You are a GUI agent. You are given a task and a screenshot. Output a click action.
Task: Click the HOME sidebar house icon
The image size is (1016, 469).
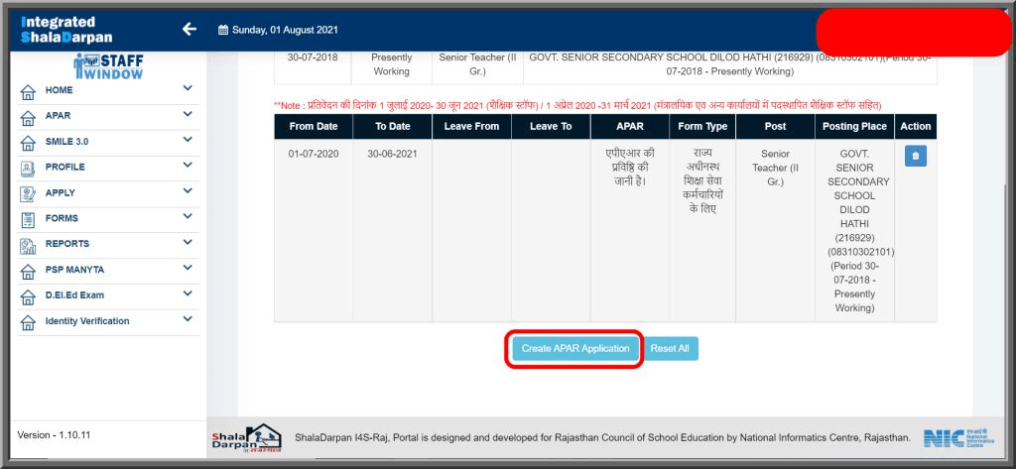28,92
